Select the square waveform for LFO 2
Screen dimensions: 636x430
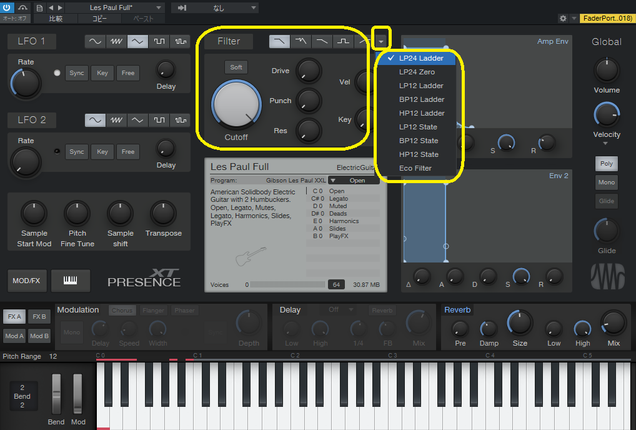[x=159, y=120]
